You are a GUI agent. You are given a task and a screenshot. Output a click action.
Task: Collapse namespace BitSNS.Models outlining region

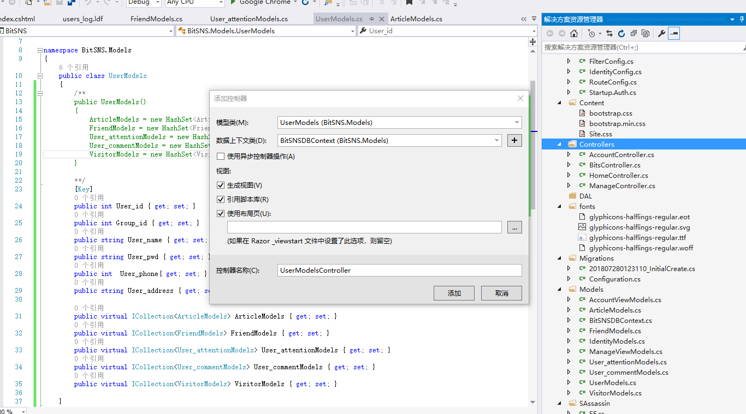(40, 50)
